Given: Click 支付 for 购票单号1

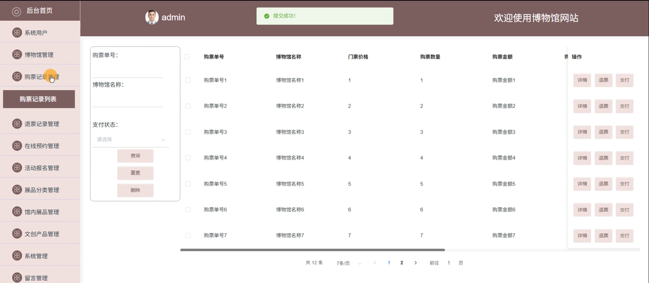Looking at the screenshot, I should (x=624, y=80).
